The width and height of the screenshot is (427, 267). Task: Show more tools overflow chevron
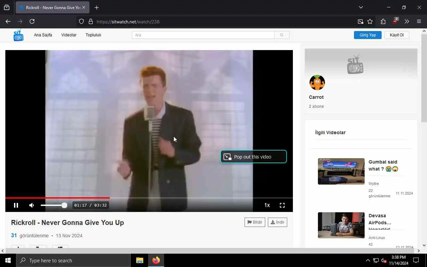click(x=407, y=21)
